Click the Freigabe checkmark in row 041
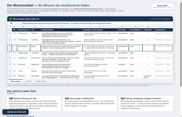182x117 pixels. click(148, 58)
